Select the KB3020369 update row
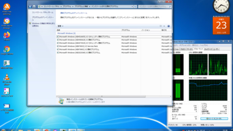Viewport: 233px width, 131px height. click(x=114, y=53)
